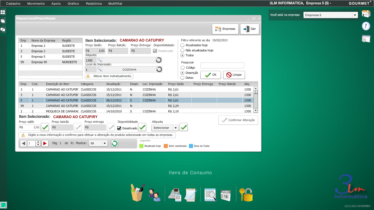This screenshot has height=210, width=374.
Task: Click the Sair button
Action: [x=250, y=29]
